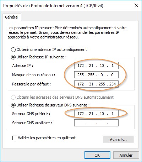Click the 21 octet of Serveur DNS préféré
This screenshot has height=162, width=142.
pos(91,114)
